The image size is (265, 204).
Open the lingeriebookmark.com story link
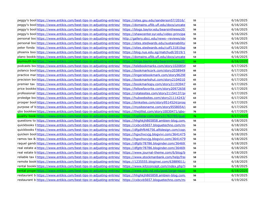[154, 75]
